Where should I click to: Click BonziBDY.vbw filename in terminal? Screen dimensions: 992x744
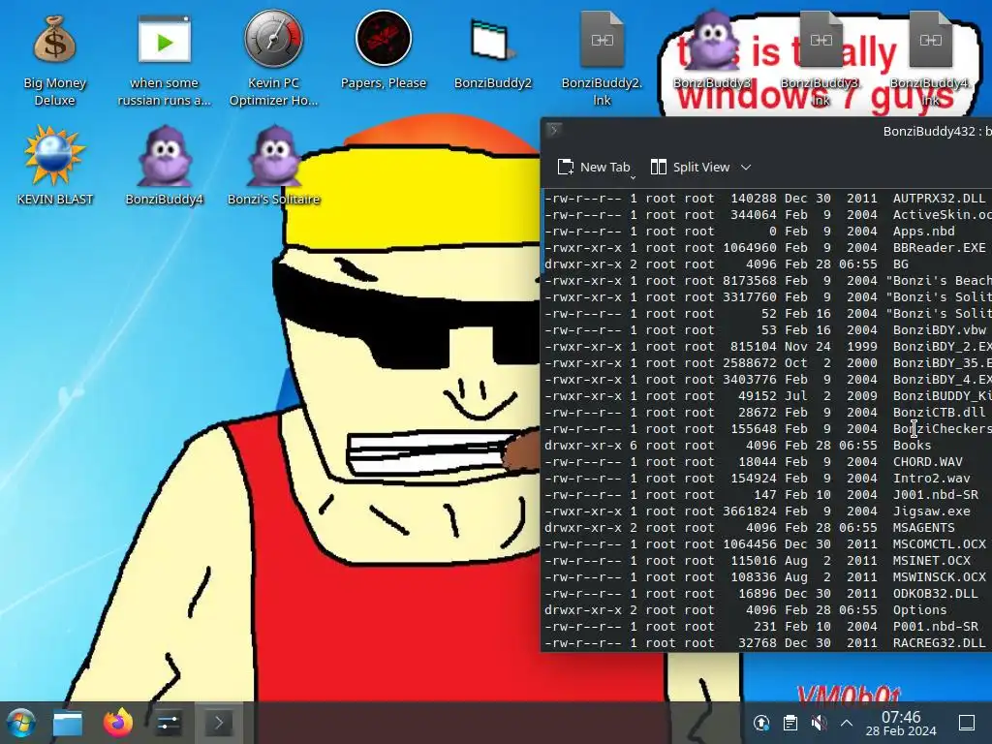[x=939, y=329]
